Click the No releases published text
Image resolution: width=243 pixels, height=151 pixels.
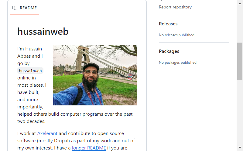[176, 35]
